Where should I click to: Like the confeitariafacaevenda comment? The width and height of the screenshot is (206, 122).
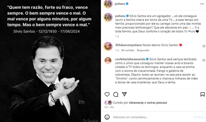(204, 60)
